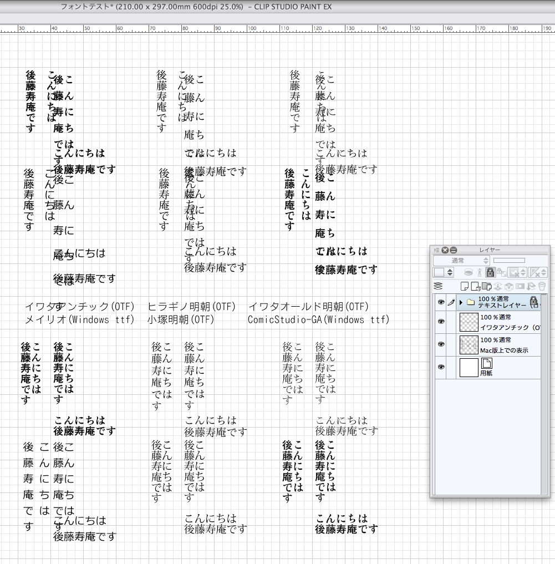Select the イワタアンチック layer thumbnail
555x564 pixels.
click(469, 322)
